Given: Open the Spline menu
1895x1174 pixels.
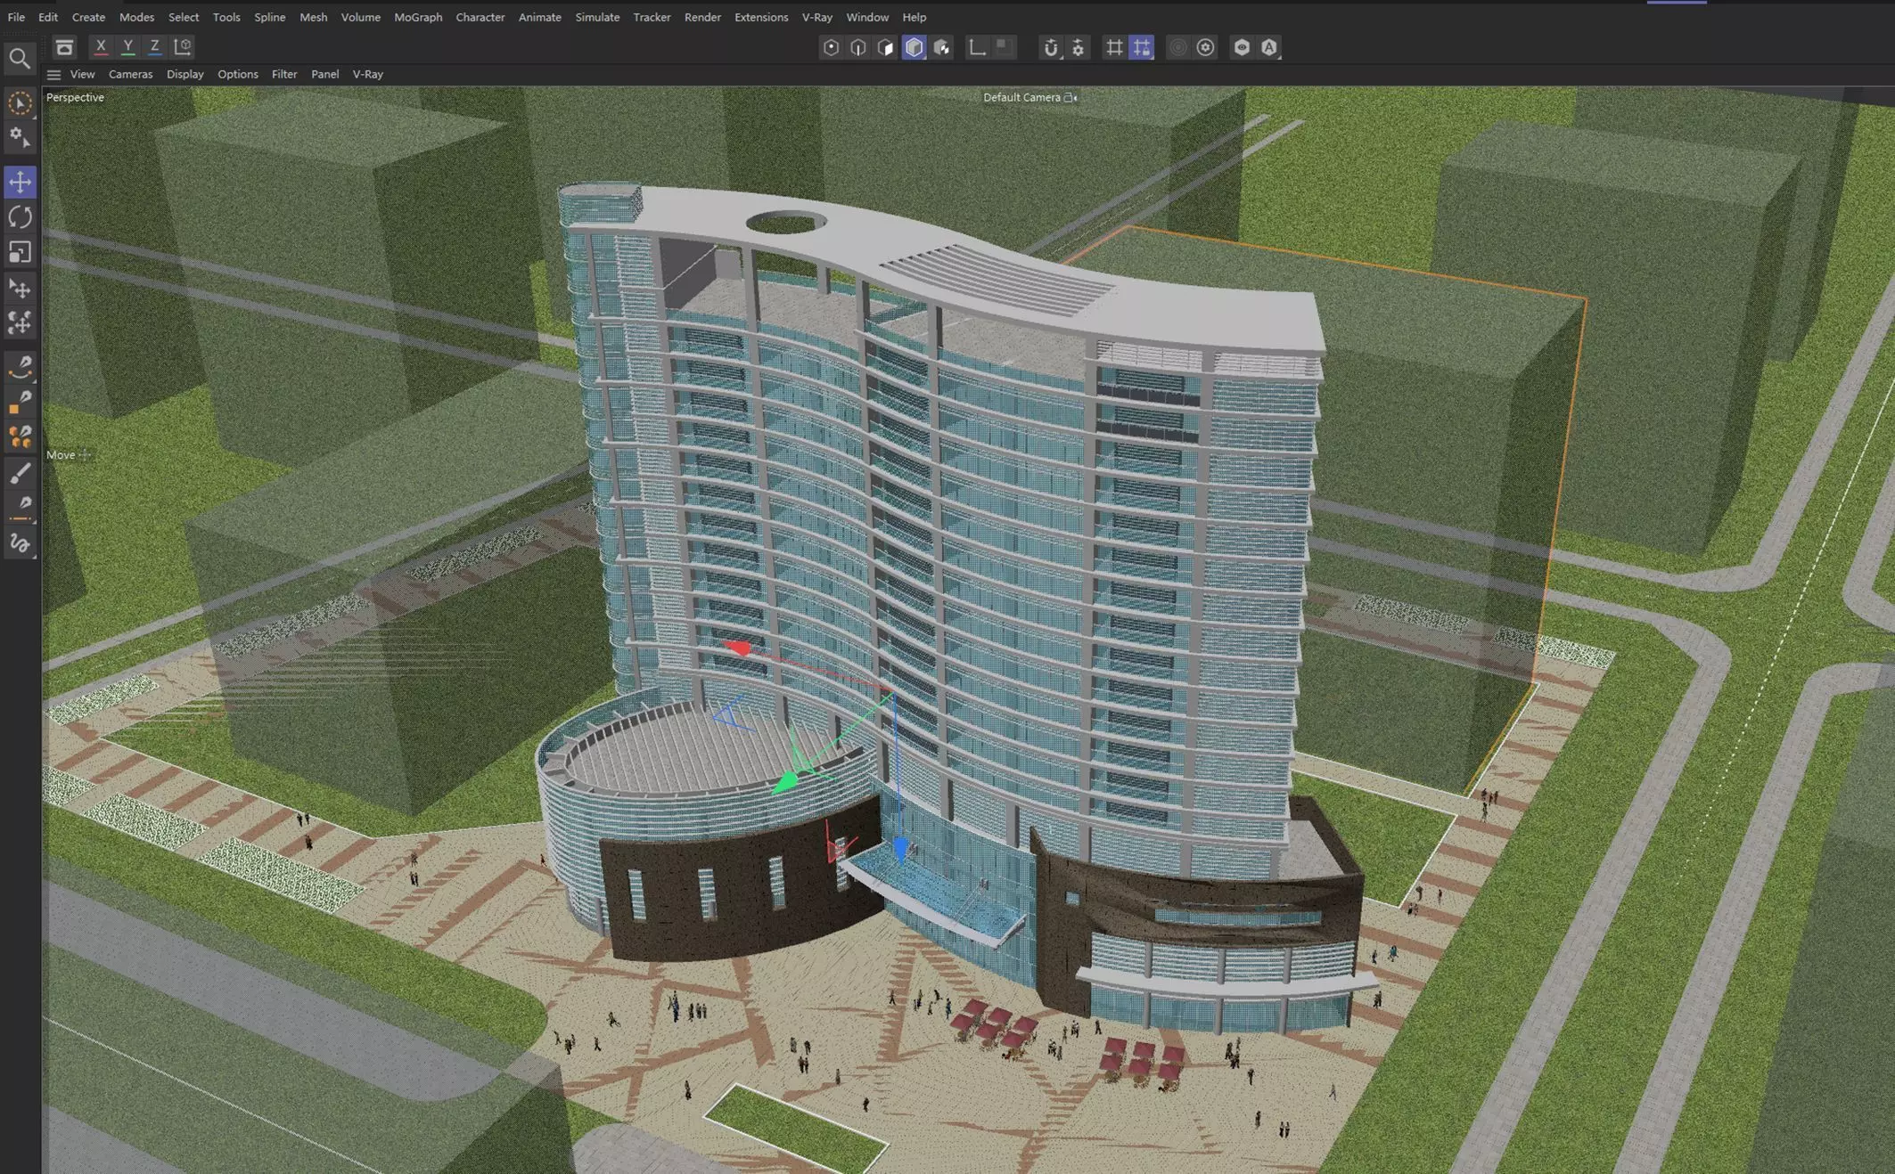Looking at the screenshot, I should pos(269,17).
